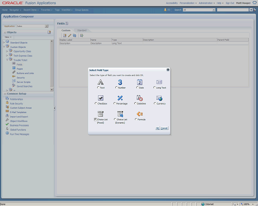258x206 pixels.
Task: Click the new object icon beside Objects
Action: pos(49,32)
